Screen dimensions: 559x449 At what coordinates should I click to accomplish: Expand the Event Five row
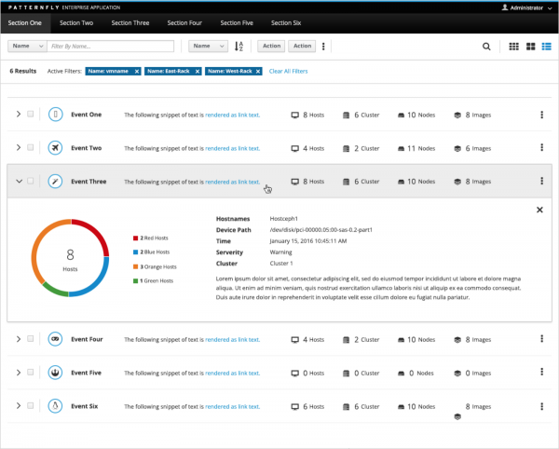click(x=19, y=373)
